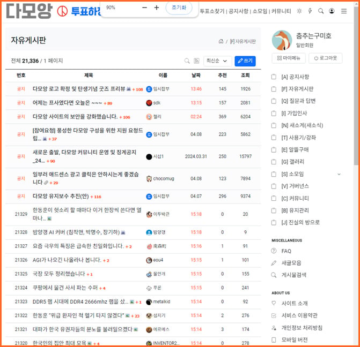
Task: Click the home icon in breadcrumb
Action: (x=221, y=41)
